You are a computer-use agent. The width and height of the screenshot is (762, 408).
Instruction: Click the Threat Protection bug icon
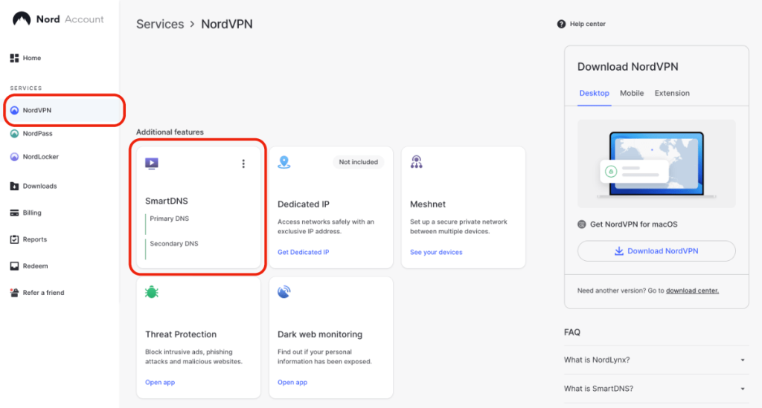tap(152, 292)
